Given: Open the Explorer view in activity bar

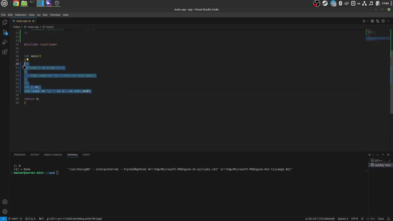Looking at the screenshot, I should pos(5,22).
